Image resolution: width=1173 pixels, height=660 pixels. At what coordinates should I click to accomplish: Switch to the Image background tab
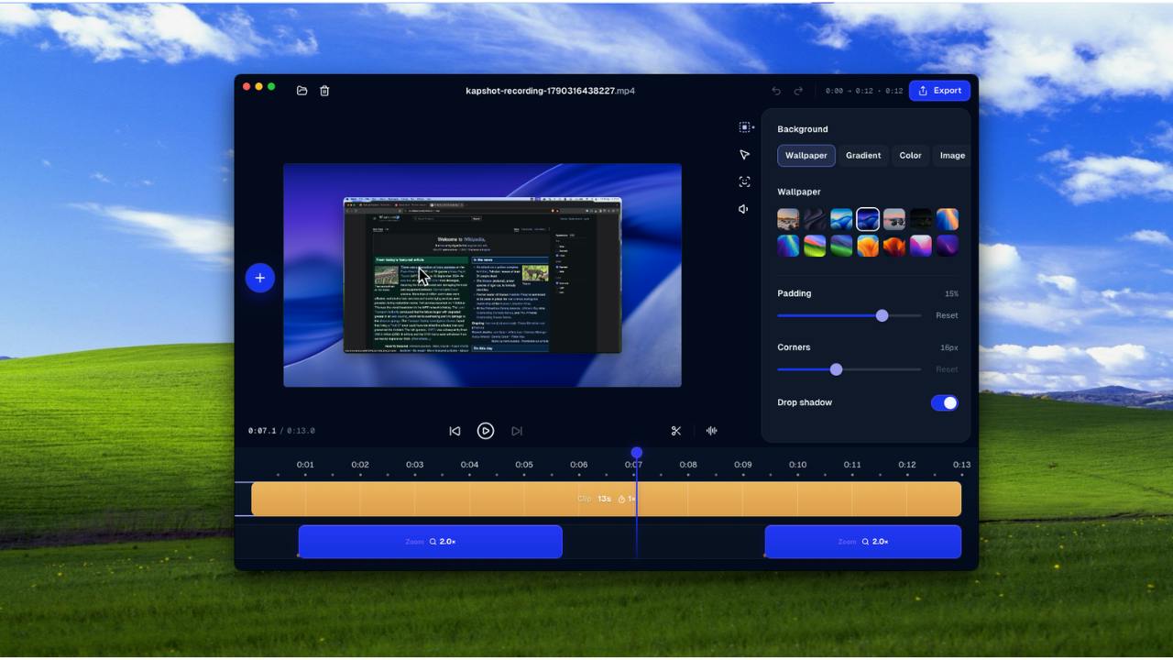[x=952, y=156]
